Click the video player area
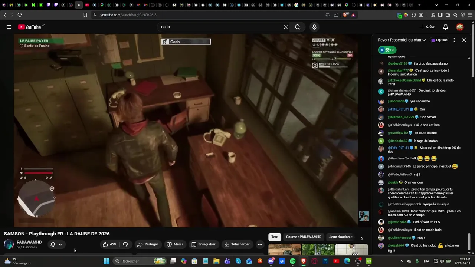 coord(186,131)
